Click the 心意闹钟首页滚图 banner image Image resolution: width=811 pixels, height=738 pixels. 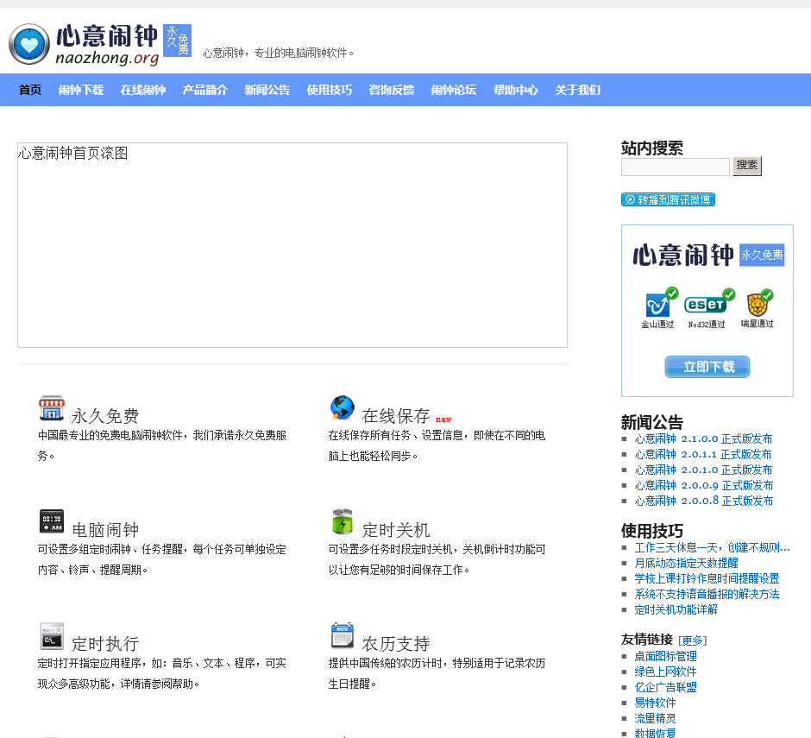292,245
